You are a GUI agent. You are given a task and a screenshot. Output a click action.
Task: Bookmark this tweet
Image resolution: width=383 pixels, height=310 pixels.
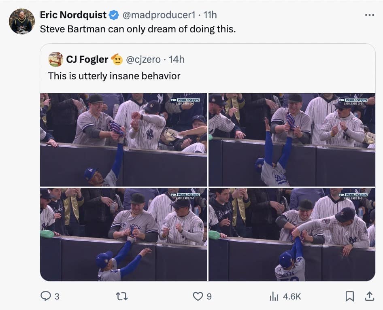(349, 297)
